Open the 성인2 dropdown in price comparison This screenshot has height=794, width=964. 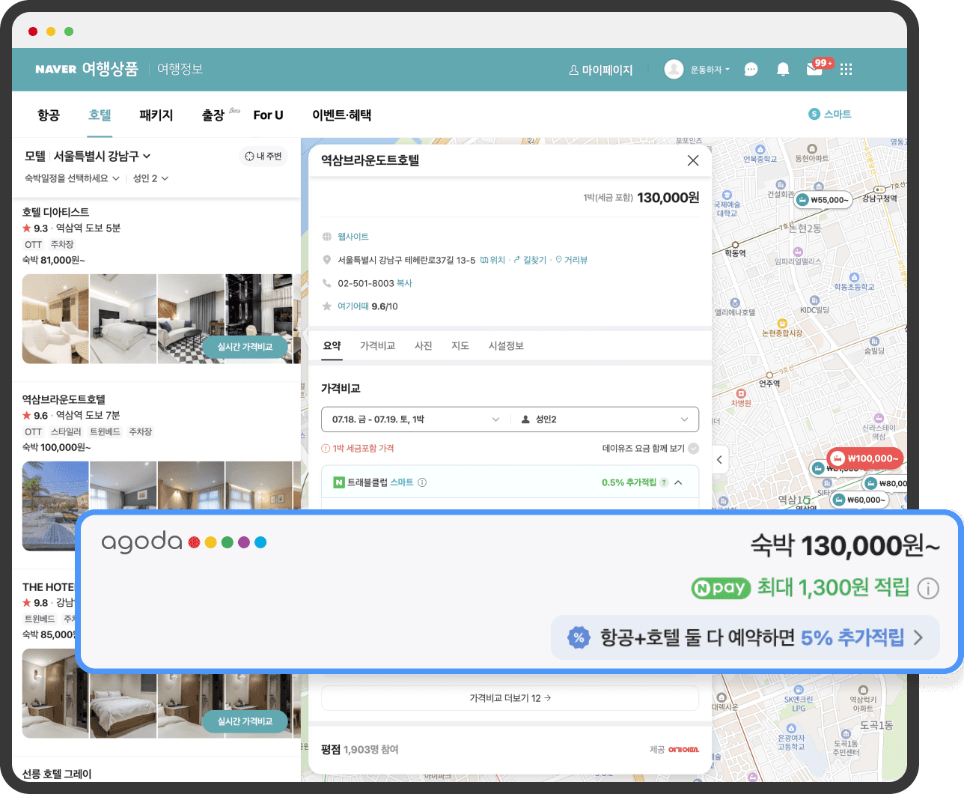(x=605, y=419)
